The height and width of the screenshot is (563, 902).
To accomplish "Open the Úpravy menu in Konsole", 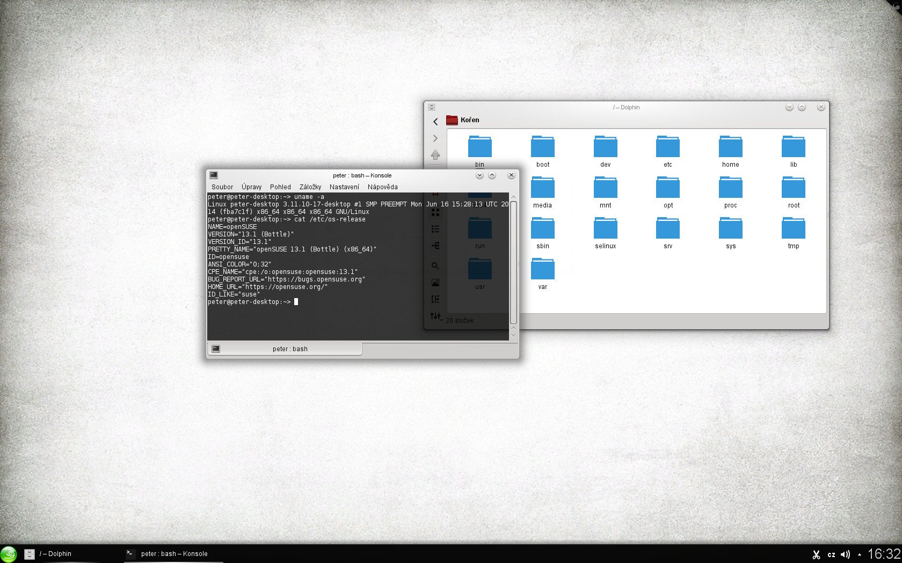I will 251,187.
